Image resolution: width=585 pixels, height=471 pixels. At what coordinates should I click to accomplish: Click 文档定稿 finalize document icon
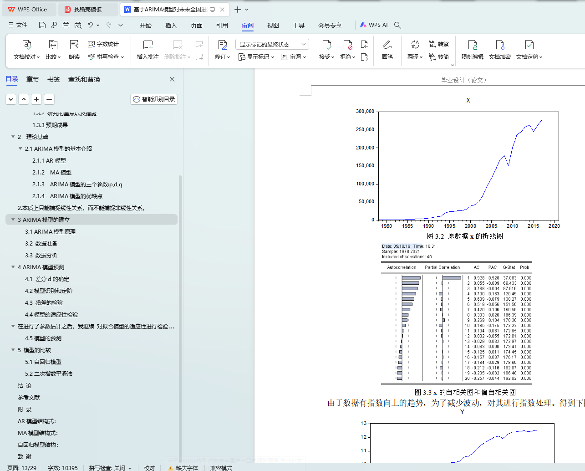click(x=529, y=45)
